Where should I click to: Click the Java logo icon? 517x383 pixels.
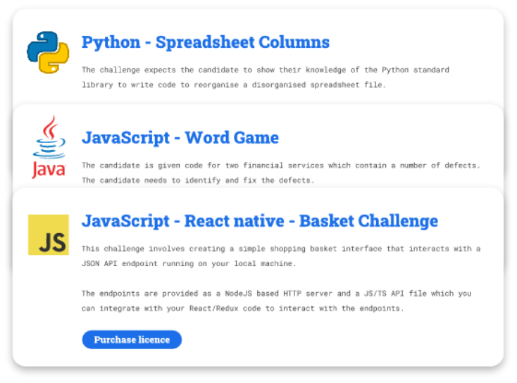click(49, 147)
